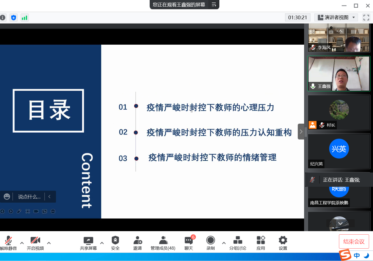Open the 演讲者视图 view dropdown
The height and width of the screenshot is (261, 373).
pyautogui.click(x=336, y=17)
